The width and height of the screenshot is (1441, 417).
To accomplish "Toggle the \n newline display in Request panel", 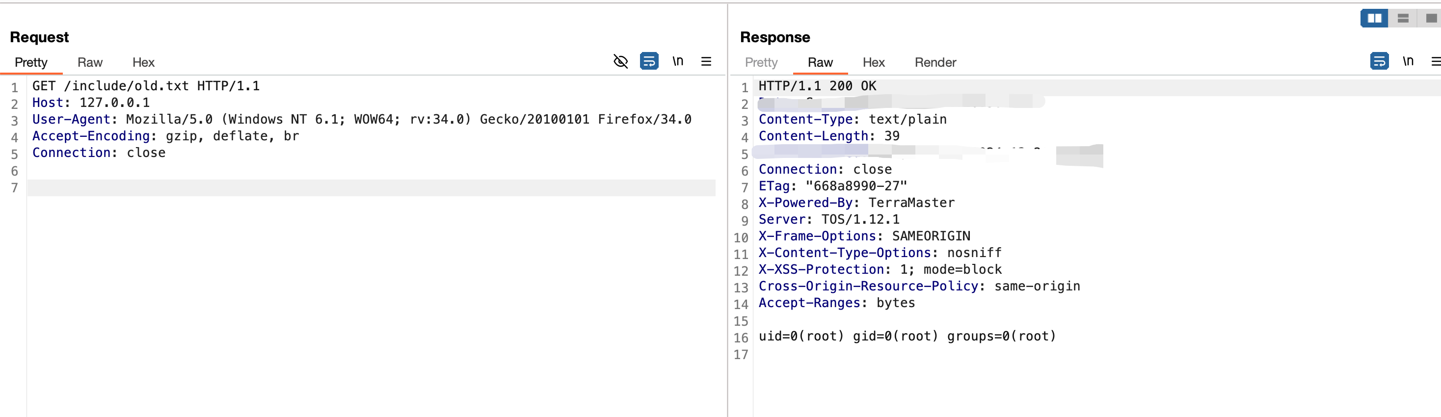I will 678,61.
